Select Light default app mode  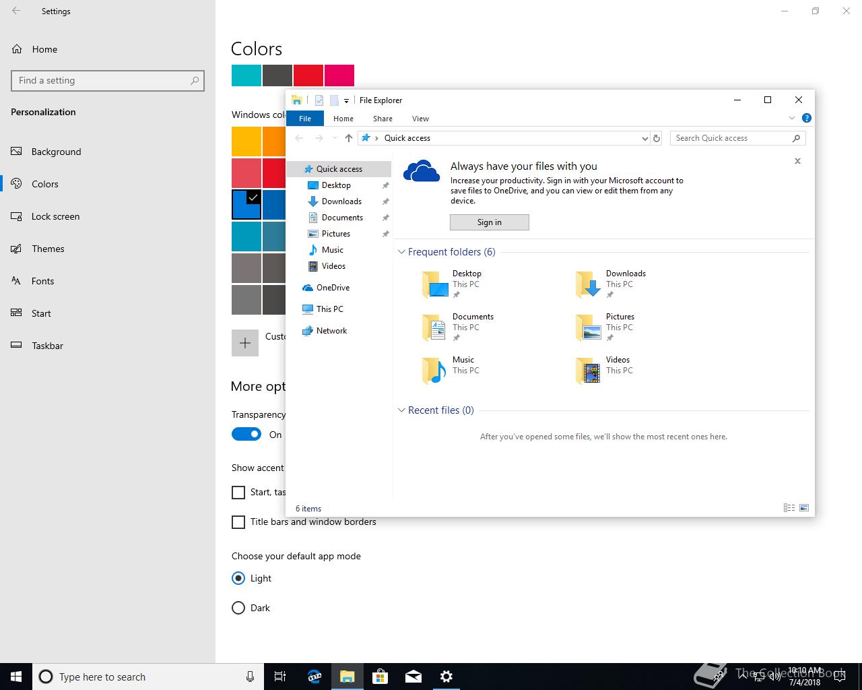pos(238,578)
